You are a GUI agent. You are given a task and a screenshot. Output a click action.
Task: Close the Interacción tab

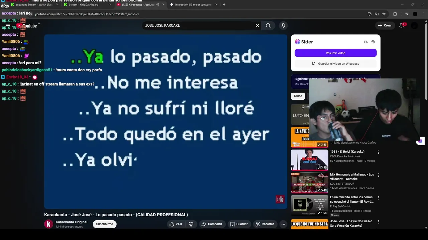[216, 5]
